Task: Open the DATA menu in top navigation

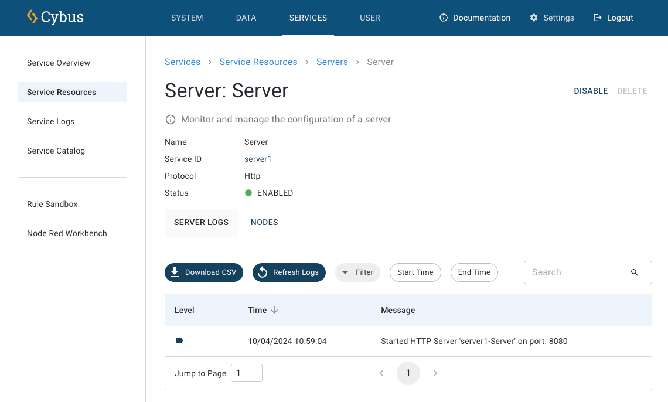Action: click(246, 18)
